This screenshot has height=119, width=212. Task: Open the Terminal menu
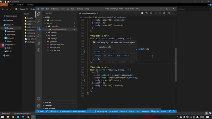(80, 9)
